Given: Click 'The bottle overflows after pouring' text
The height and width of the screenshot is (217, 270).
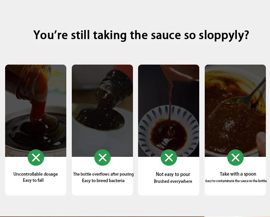Looking at the screenshot, I should click(103, 174).
